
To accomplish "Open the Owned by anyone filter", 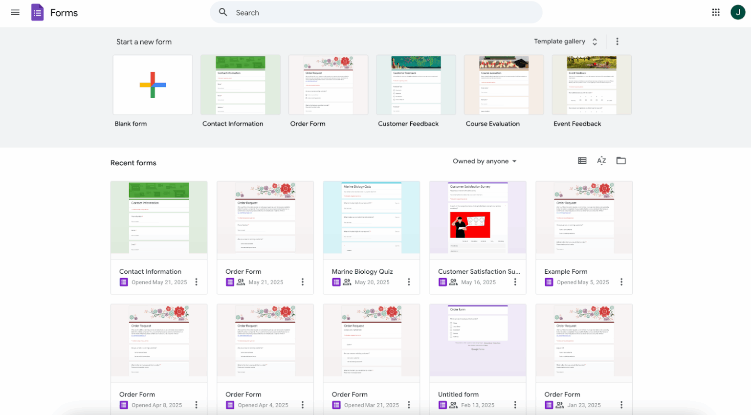I will coord(485,161).
